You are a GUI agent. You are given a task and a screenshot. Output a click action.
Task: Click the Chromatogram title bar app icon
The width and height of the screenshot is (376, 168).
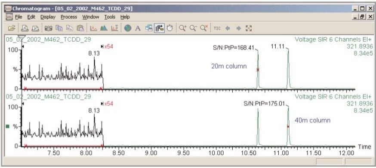[9, 9]
